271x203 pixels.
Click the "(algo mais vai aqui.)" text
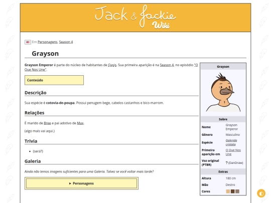tap(40, 131)
